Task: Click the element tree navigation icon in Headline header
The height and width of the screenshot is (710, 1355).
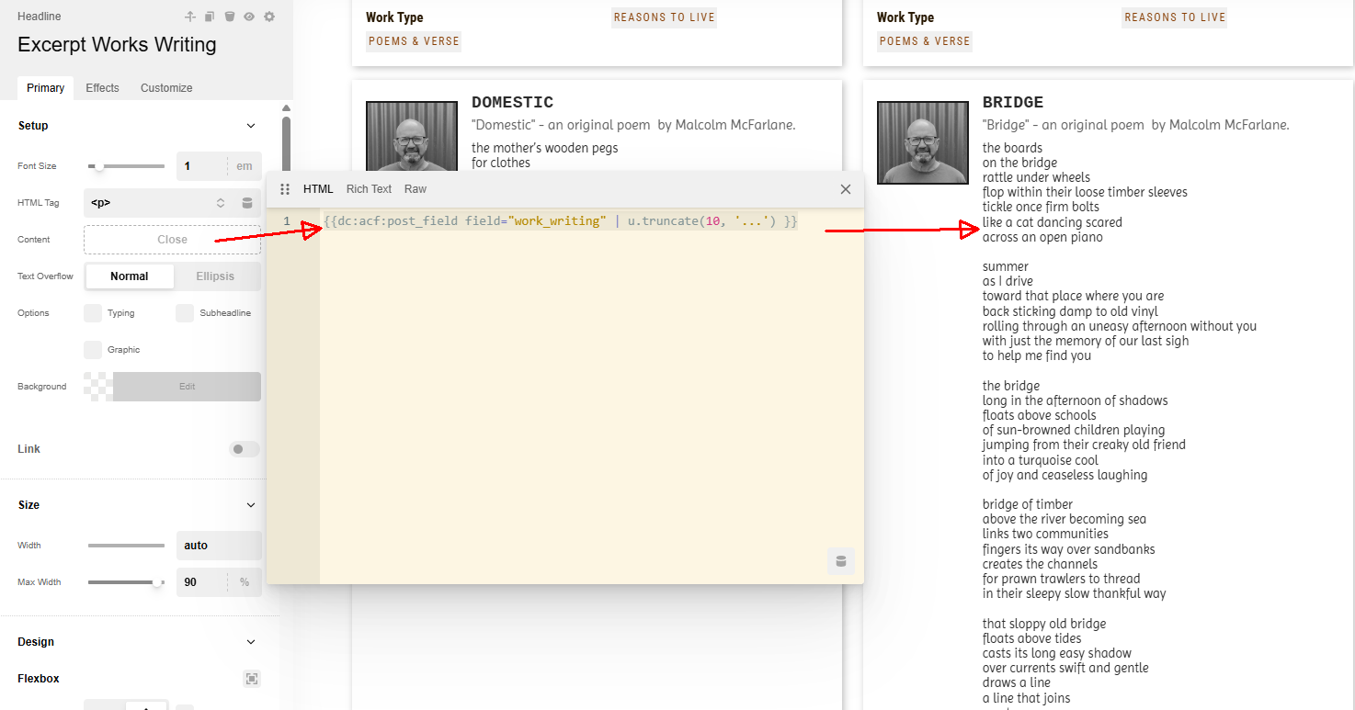Action: click(x=190, y=17)
